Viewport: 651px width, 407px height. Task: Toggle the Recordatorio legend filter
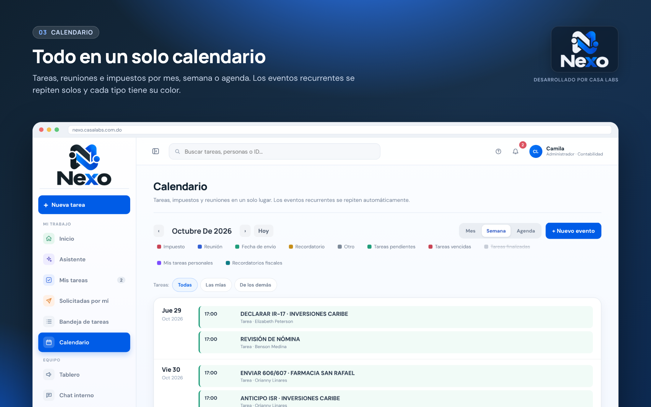tap(307, 247)
